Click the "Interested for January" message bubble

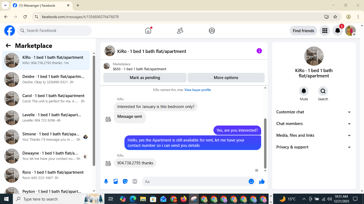[156, 107]
